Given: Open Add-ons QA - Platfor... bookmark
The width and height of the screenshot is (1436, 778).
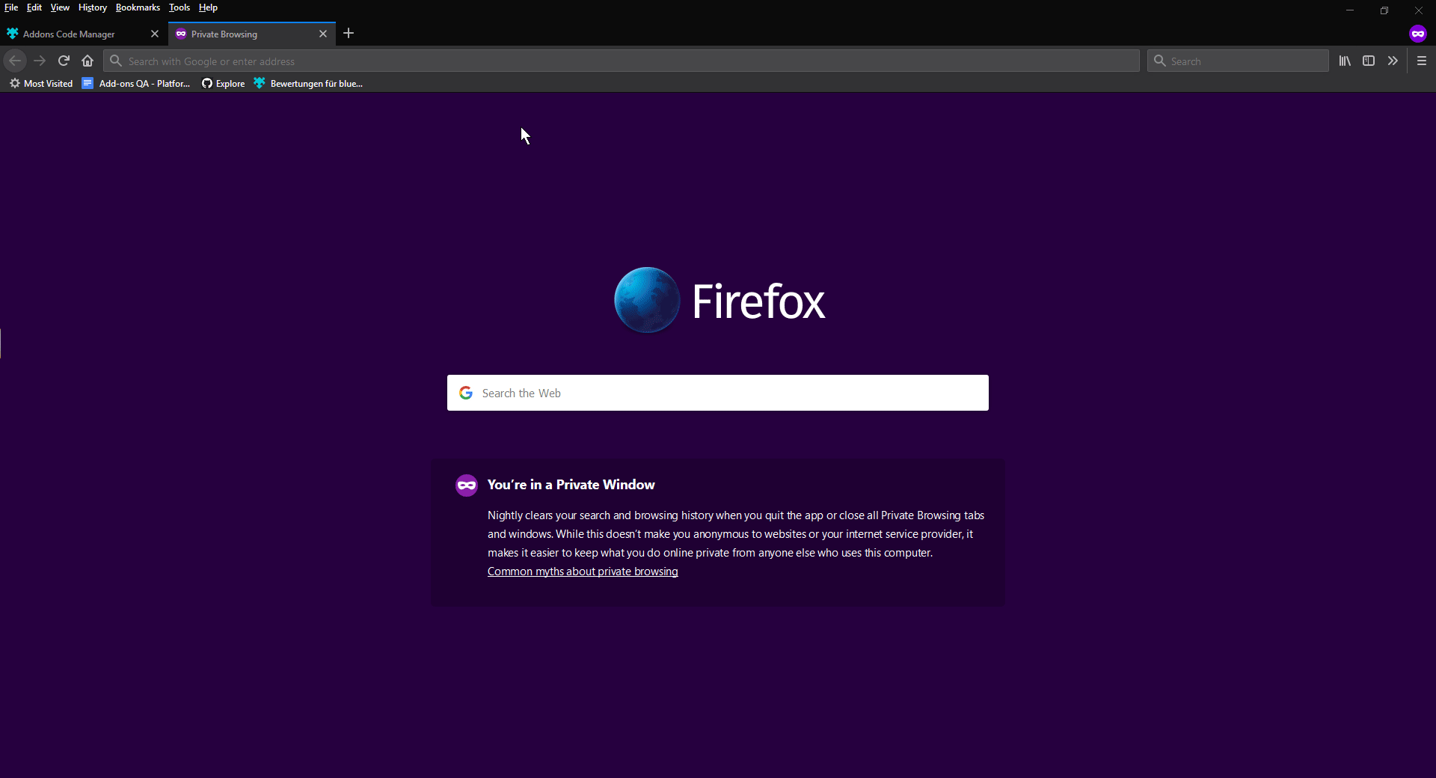Looking at the screenshot, I should (x=136, y=83).
